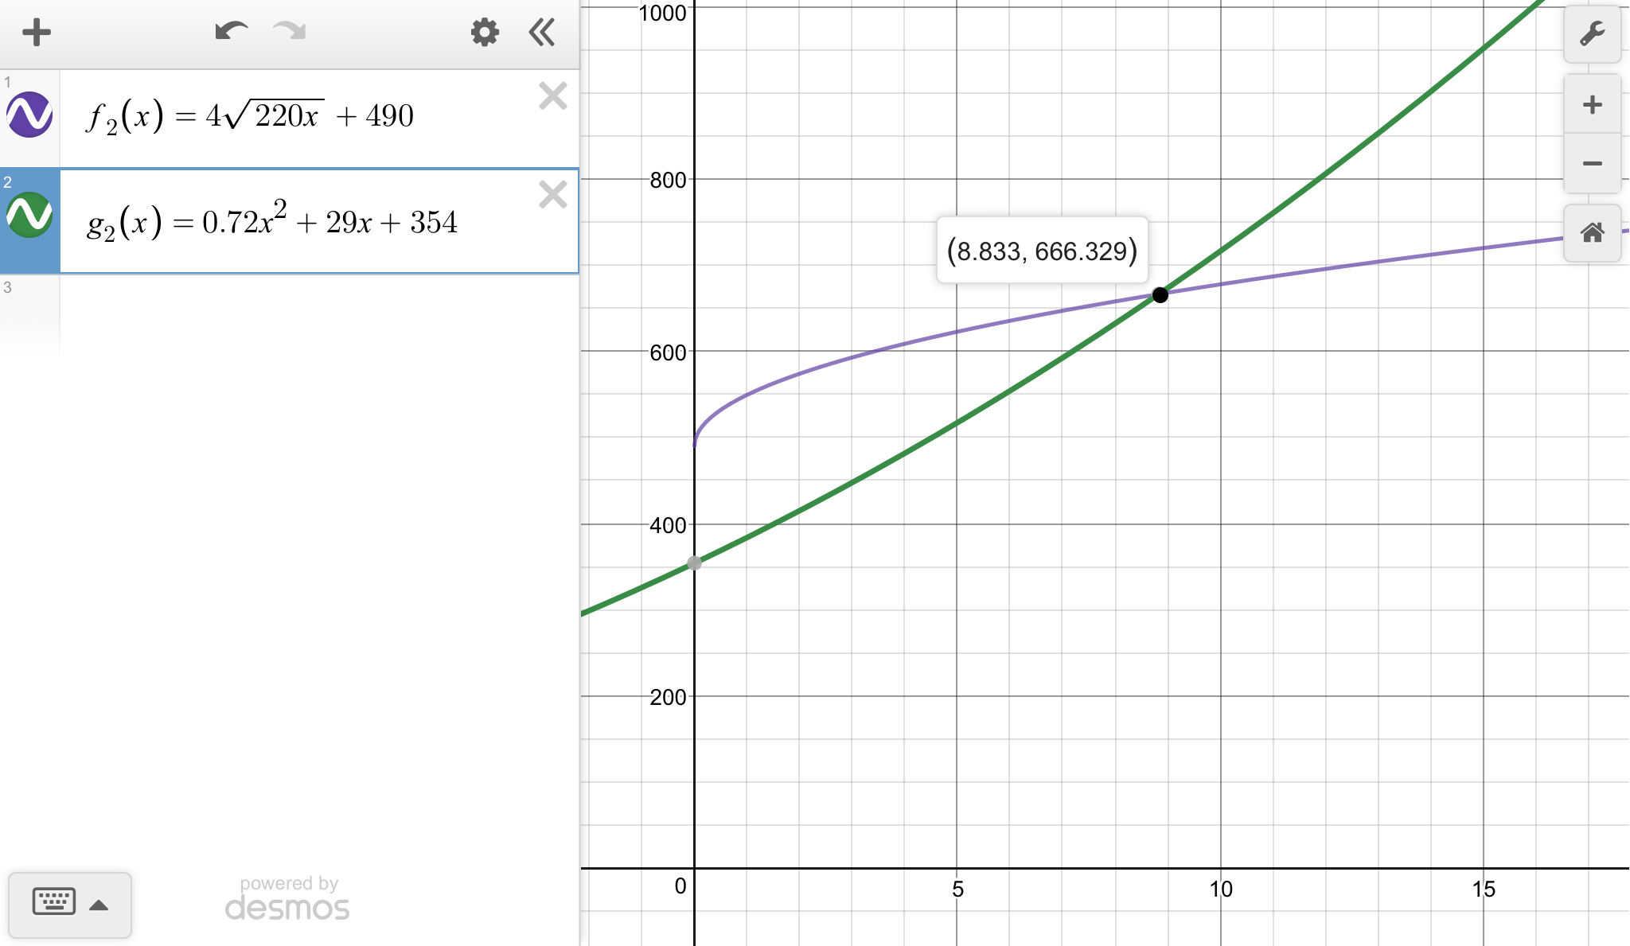Click the empty third expression row
1630x946 pixels.
click(318, 314)
